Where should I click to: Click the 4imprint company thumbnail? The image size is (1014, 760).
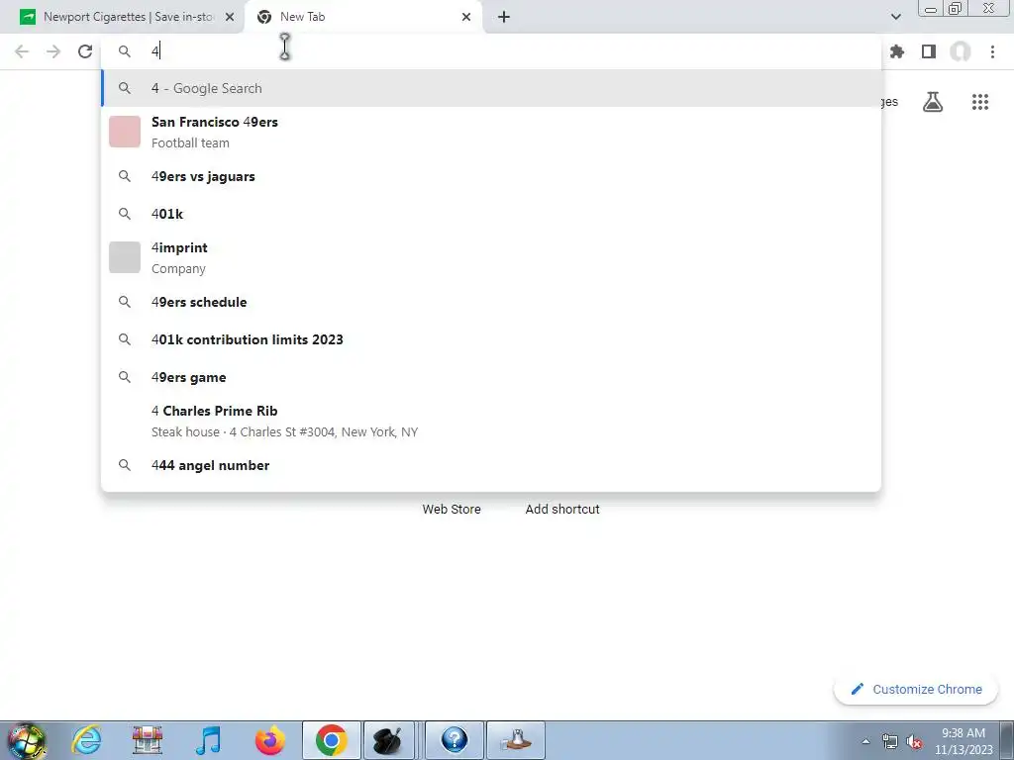124,257
